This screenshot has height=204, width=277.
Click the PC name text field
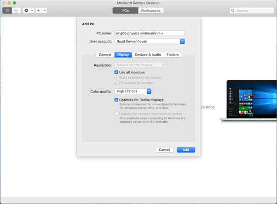[x=149, y=33]
